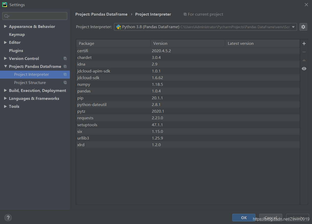Expand the Languages & Frameworks section
This screenshot has width=312, height=224.
tap(5, 98)
